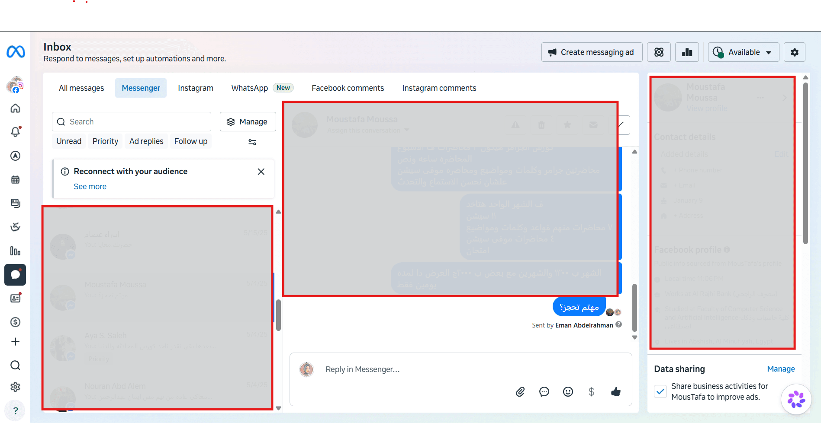Open the emoji picker in reply box
The height and width of the screenshot is (423, 821).
(568, 391)
